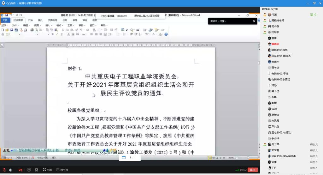The height and width of the screenshot is (175, 323).
Task: Expand the 格式 dropdown menu
Action: [x=60, y=25]
